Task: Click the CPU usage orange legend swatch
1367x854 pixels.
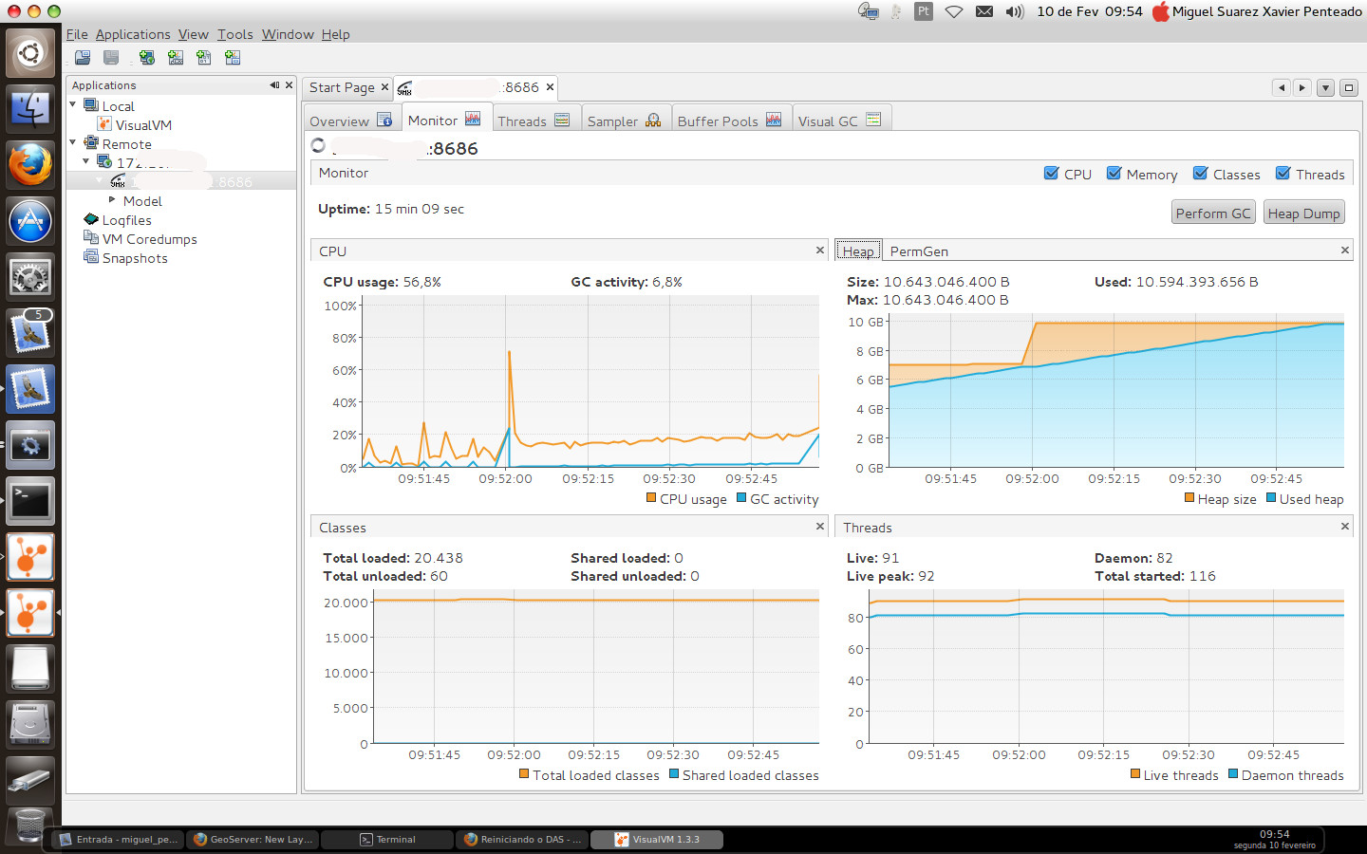Action: tap(651, 498)
